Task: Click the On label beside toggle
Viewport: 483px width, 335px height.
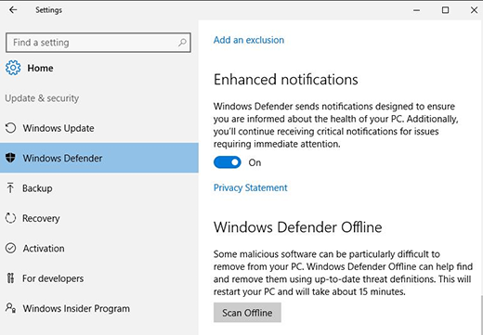Action: tap(255, 162)
